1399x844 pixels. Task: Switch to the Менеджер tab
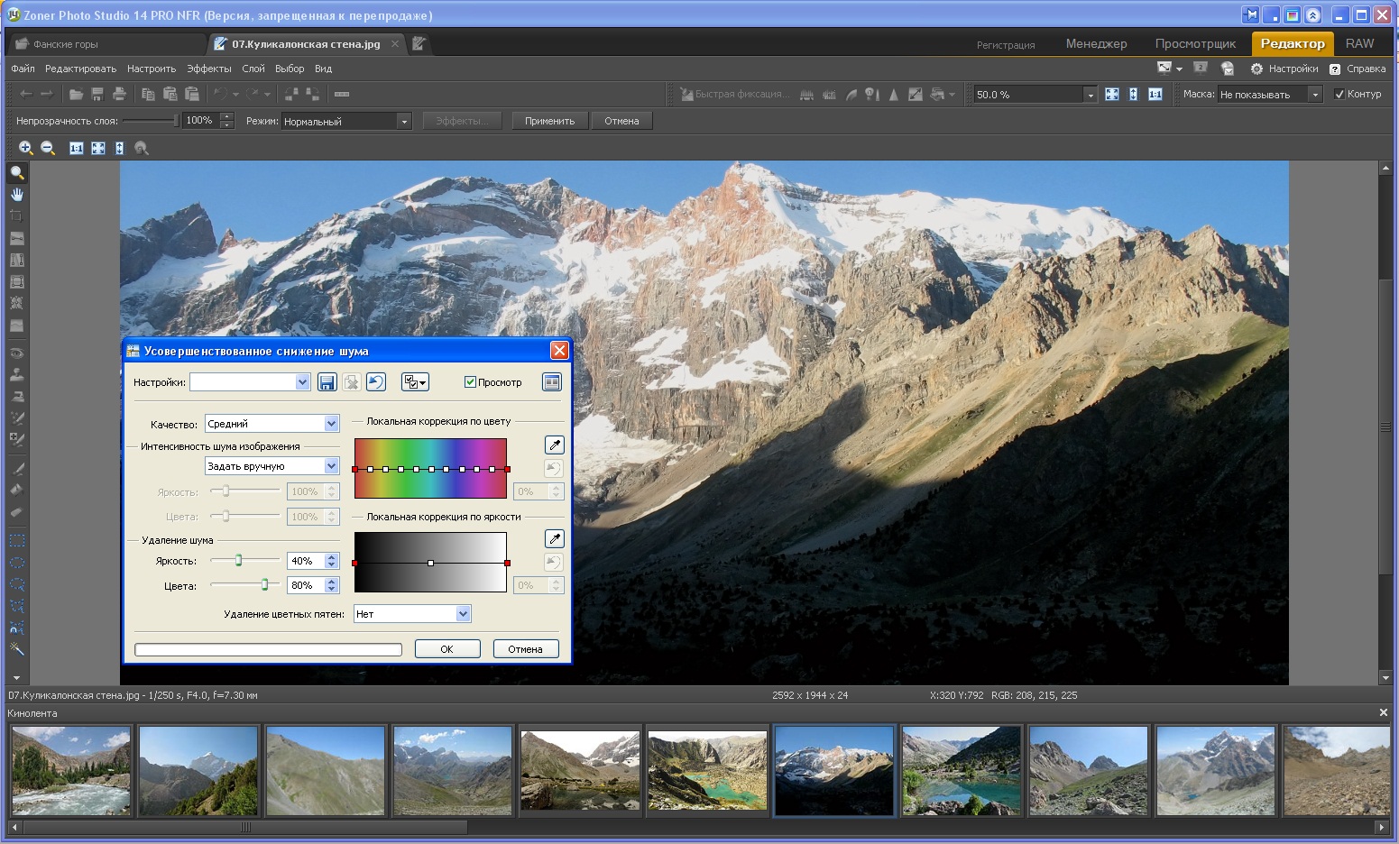coord(1096,43)
